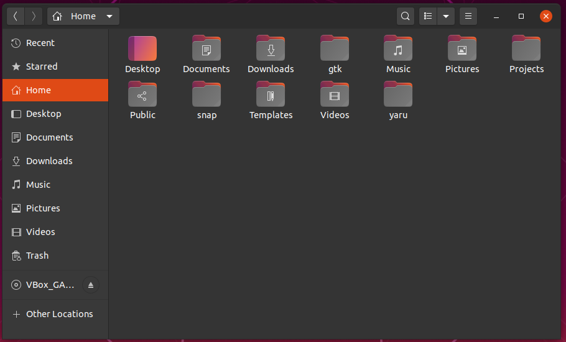Close the Files window
This screenshot has height=342, width=566.
tap(546, 16)
